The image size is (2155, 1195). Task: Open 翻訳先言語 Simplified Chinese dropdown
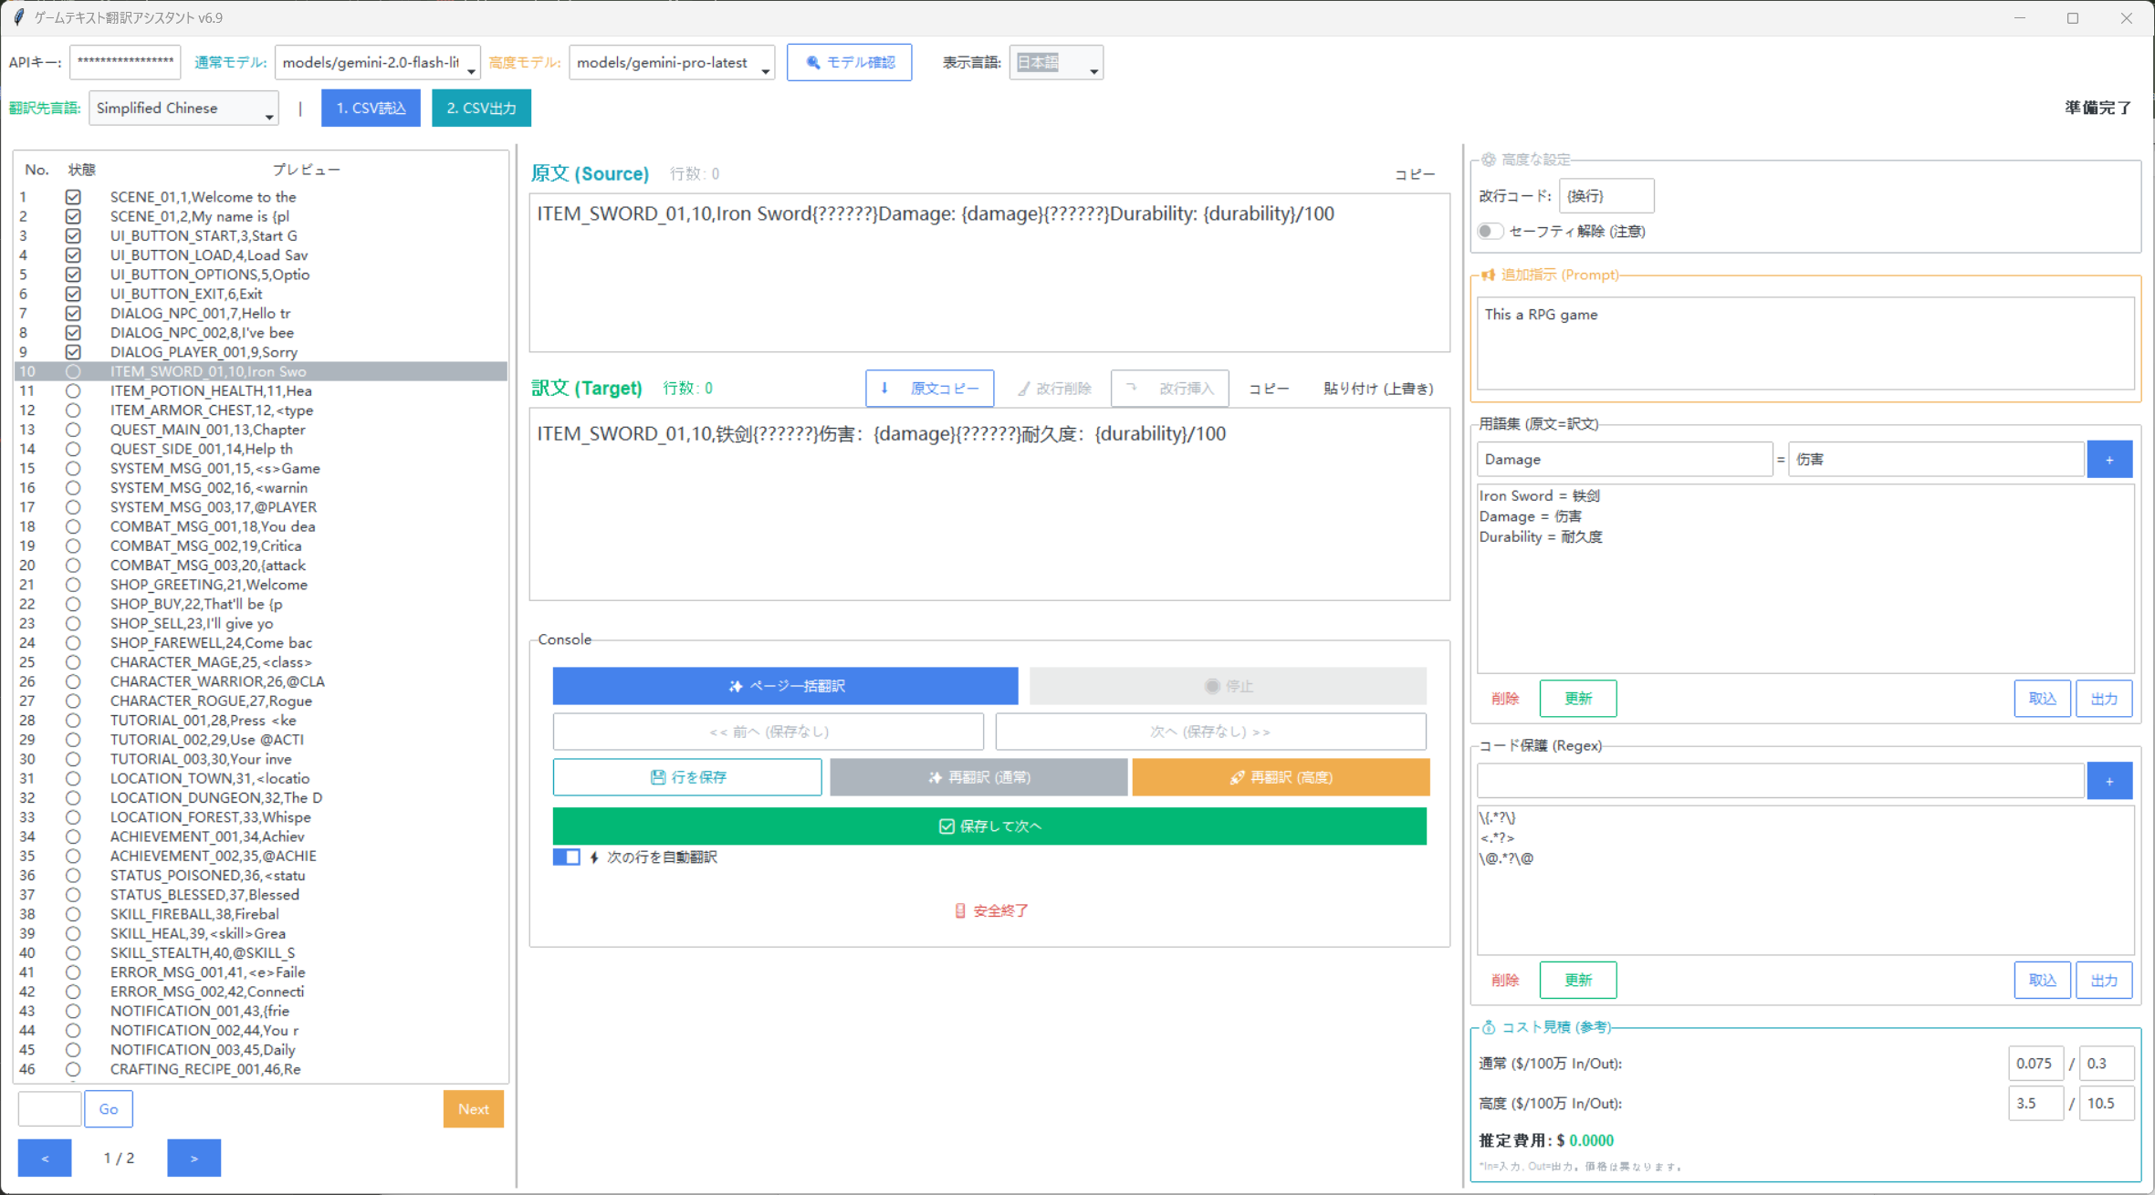183,108
